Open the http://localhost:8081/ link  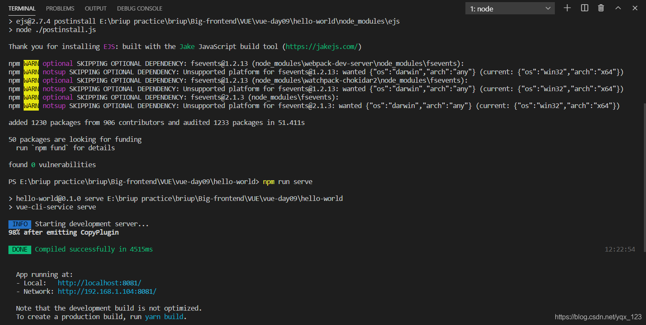pyautogui.click(x=100, y=283)
